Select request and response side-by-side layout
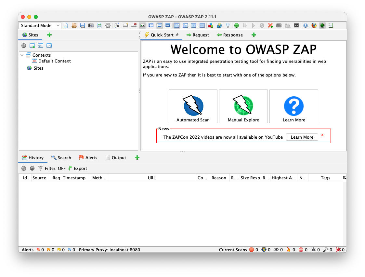Image resolution: width=365 pixels, height=277 pixels. 194,25
